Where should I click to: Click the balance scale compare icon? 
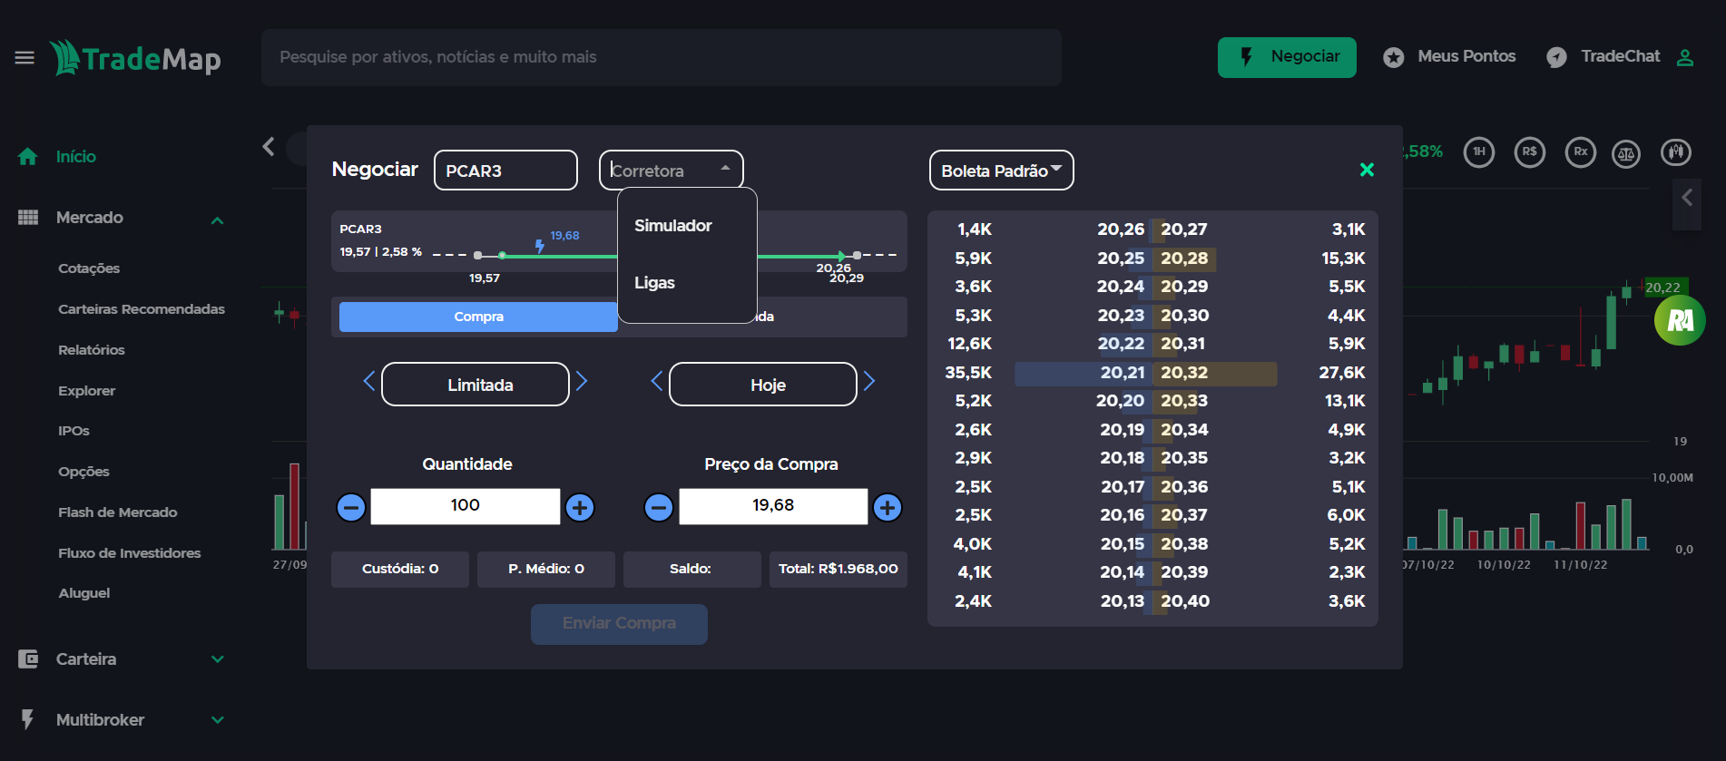point(1626,153)
